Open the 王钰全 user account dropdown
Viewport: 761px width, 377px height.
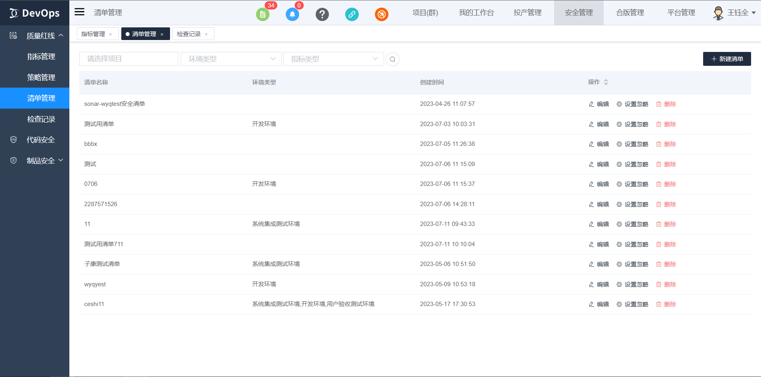point(734,13)
